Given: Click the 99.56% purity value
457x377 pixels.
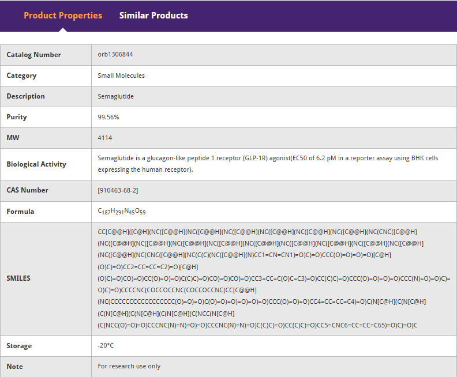Looking at the screenshot, I should [108, 117].
